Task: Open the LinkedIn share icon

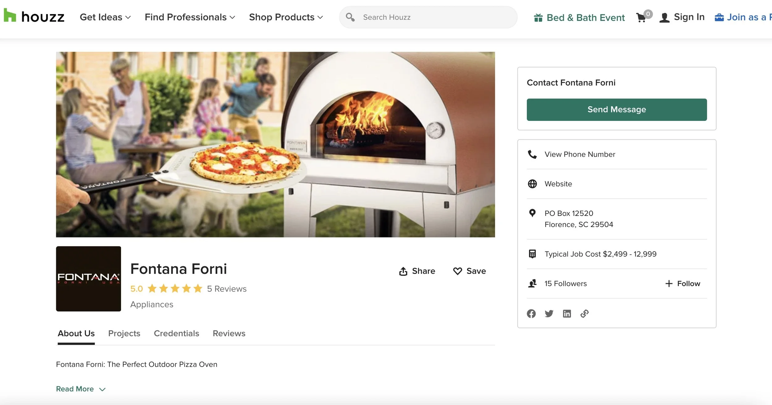Action: click(x=567, y=314)
